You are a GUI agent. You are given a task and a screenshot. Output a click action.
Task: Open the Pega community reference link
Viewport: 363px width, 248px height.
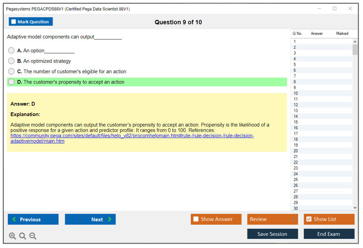pyautogui.click(x=132, y=136)
